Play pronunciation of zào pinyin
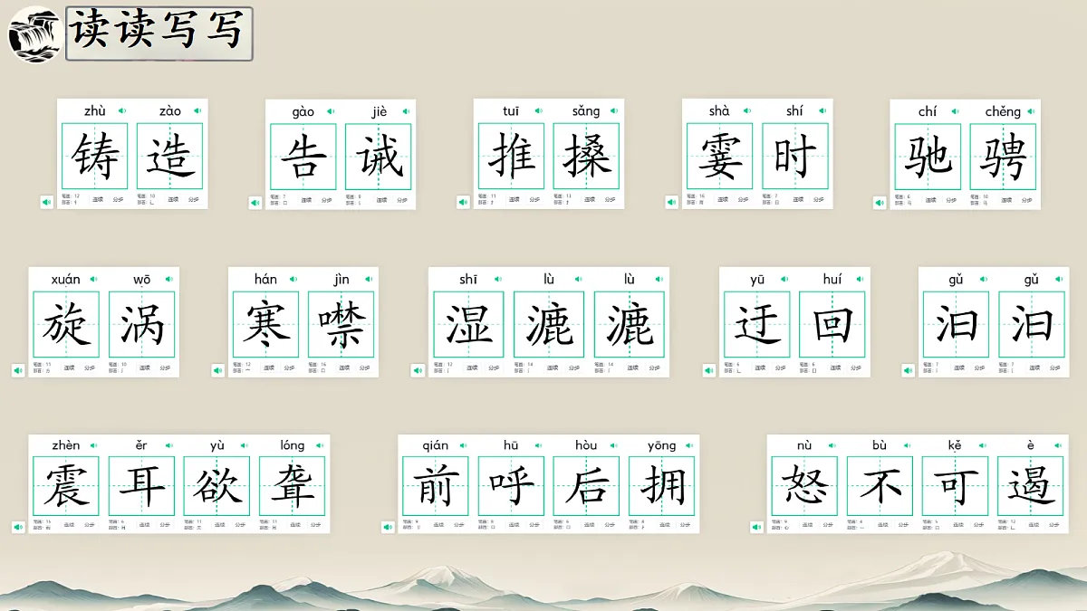Viewport: 1087px width, 611px height. (x=197, y=111)
